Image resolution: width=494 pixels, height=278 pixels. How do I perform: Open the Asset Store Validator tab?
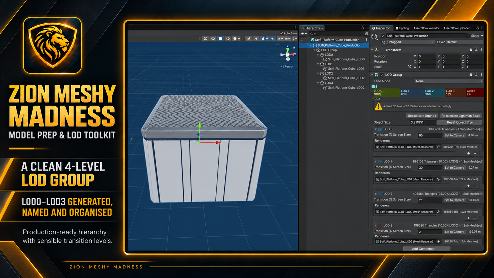426,28
